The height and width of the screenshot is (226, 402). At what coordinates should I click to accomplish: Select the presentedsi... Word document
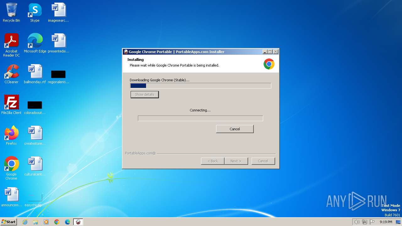pyautogui.click(x=58, y=43)
